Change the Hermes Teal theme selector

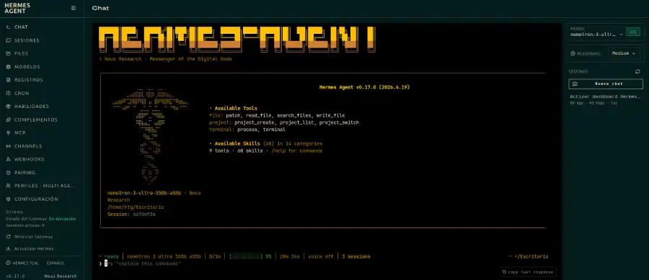click(x=22, y=263)
